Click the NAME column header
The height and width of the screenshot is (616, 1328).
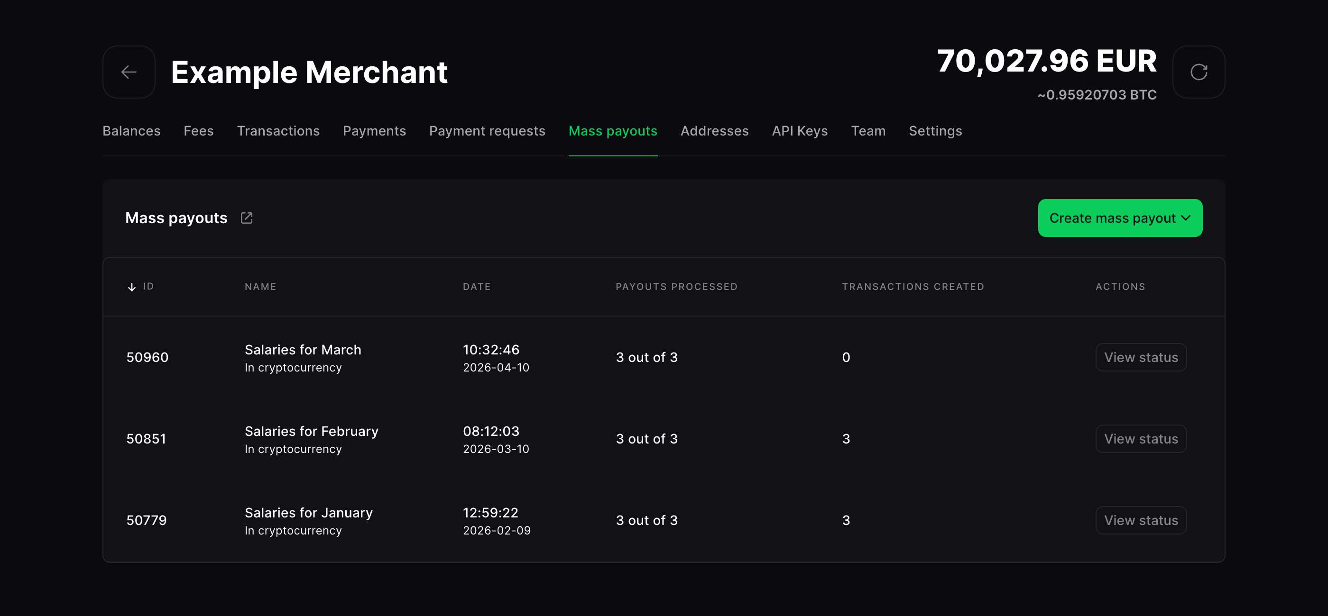[x=260, y=287]
